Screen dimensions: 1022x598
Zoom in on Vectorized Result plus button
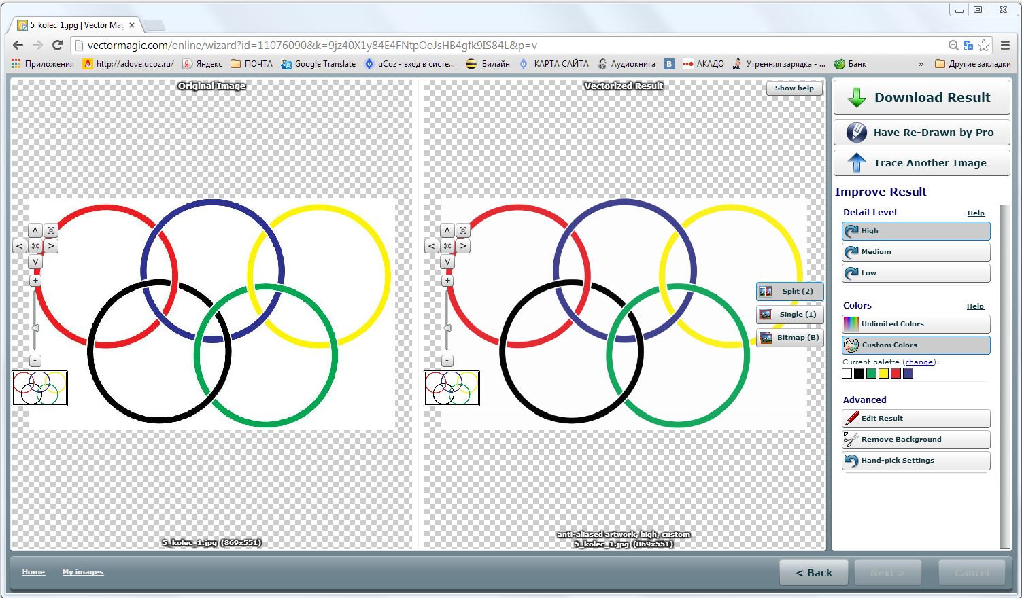(447, 280)
